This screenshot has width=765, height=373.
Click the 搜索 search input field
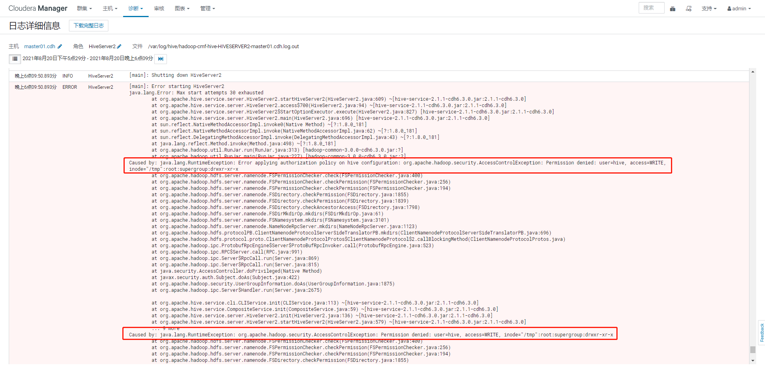point(651,8)
